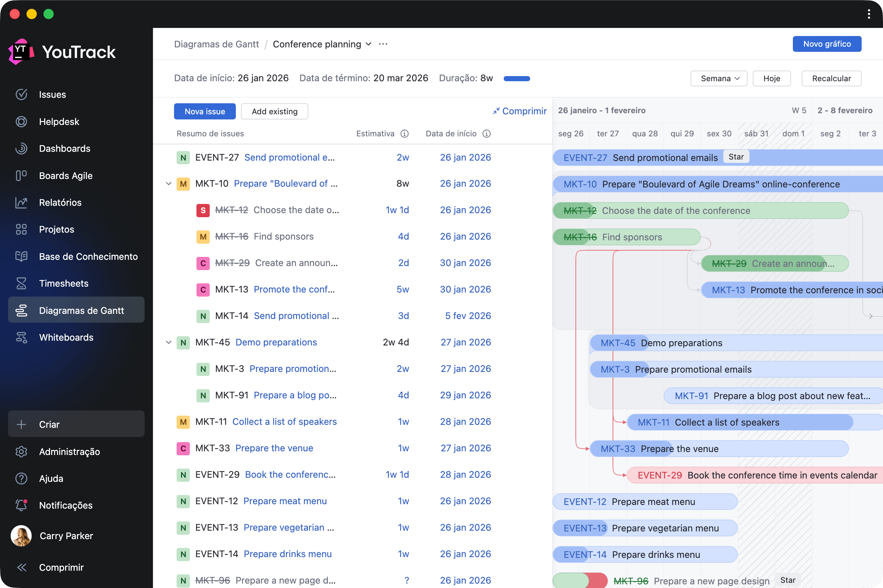Open the Collect a list of speakers link

(x=284, y=422)
